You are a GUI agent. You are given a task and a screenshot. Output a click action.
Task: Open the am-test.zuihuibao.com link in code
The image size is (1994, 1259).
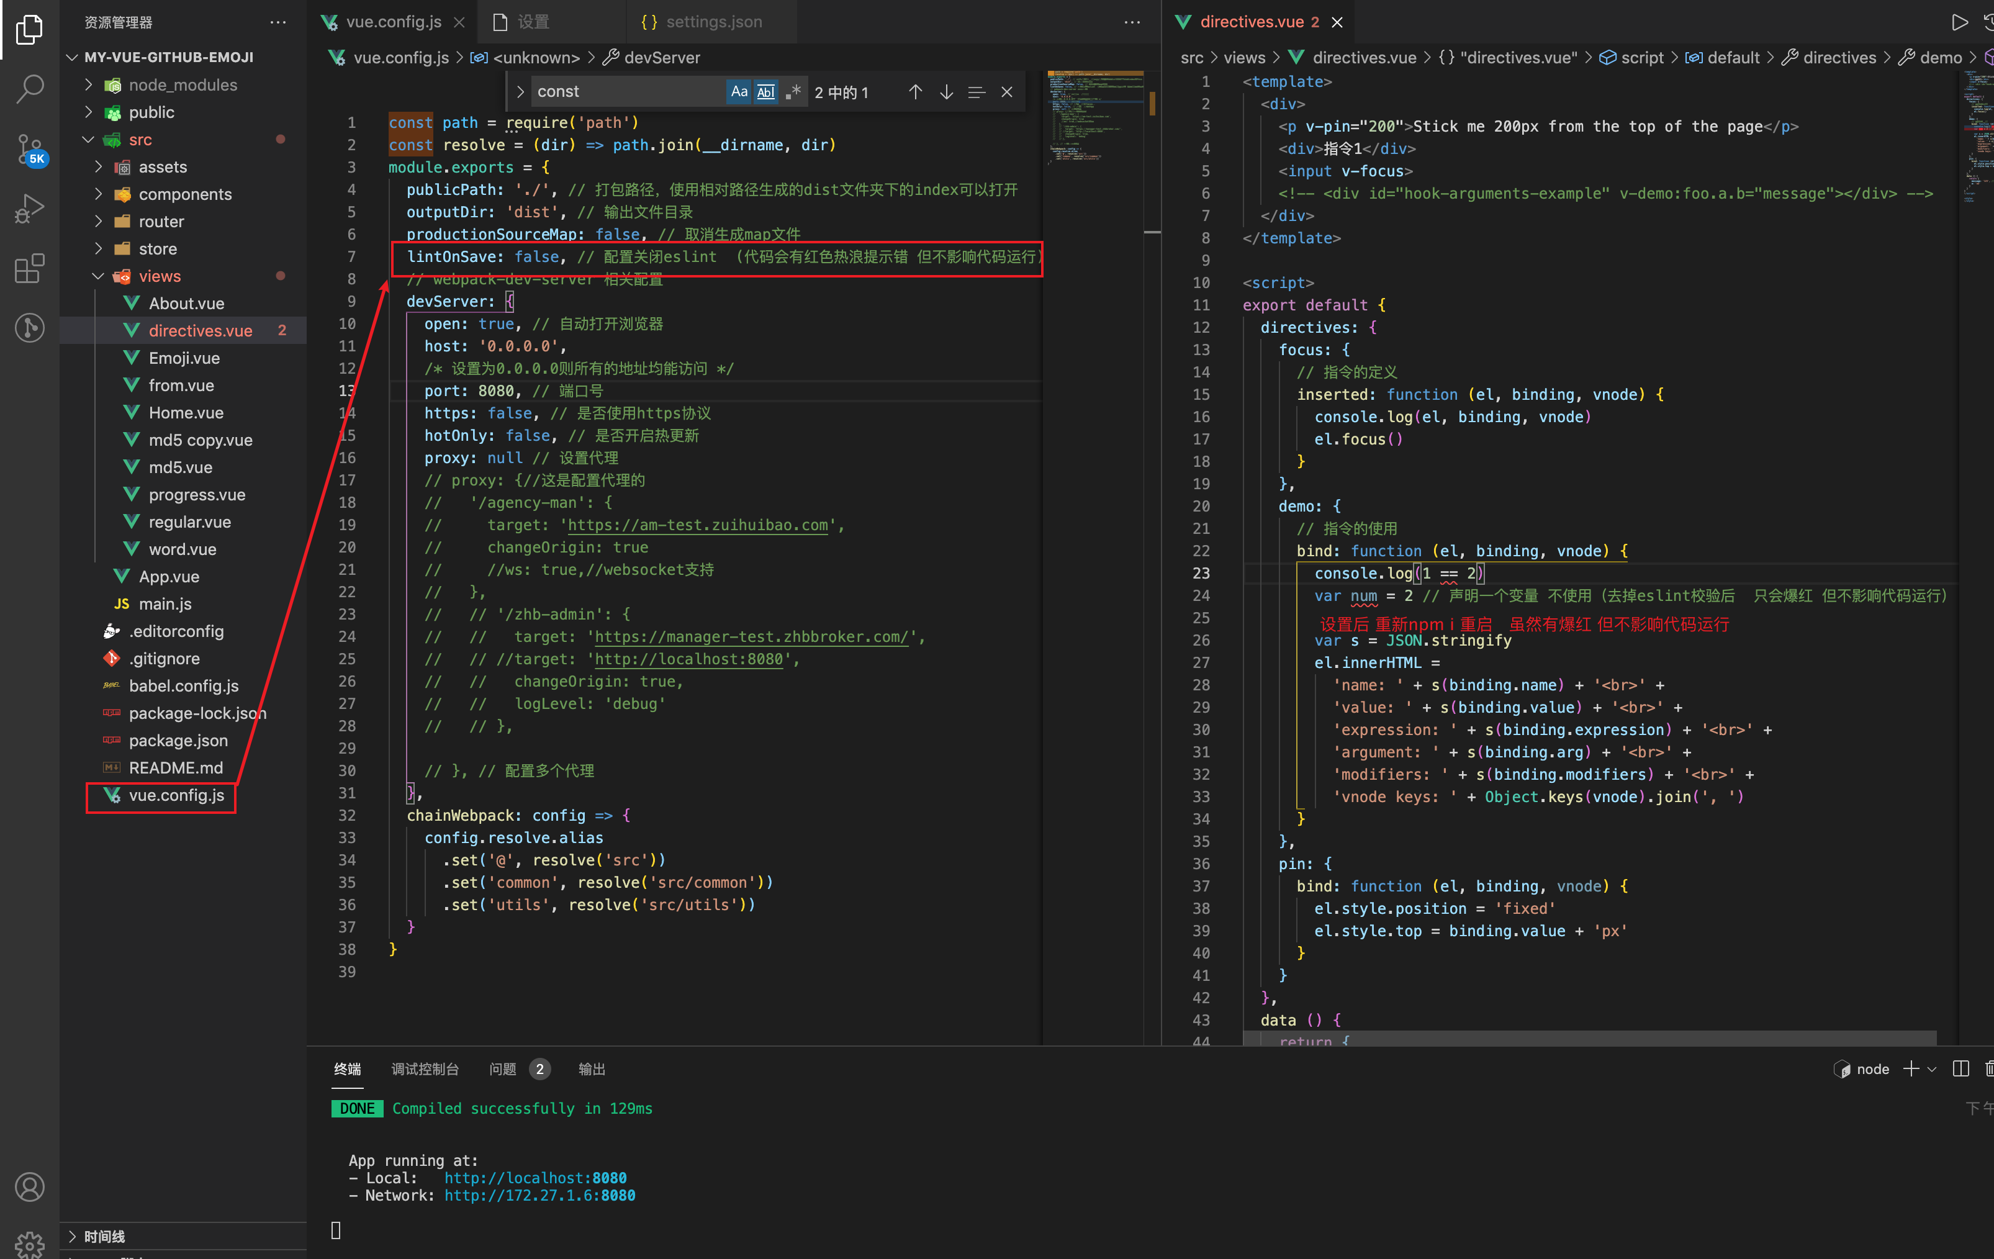click(x=697, y=525)
